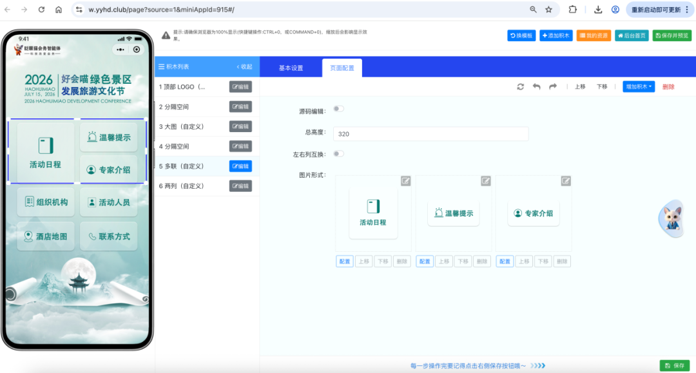Click edit pencil icon on 温馨提示 image
696x373 pixels.
[485, 181]
